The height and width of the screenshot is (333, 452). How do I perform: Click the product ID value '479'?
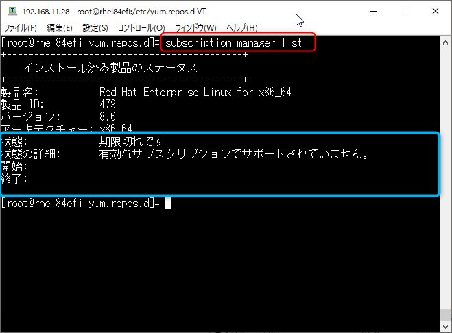tap(108, 104)
